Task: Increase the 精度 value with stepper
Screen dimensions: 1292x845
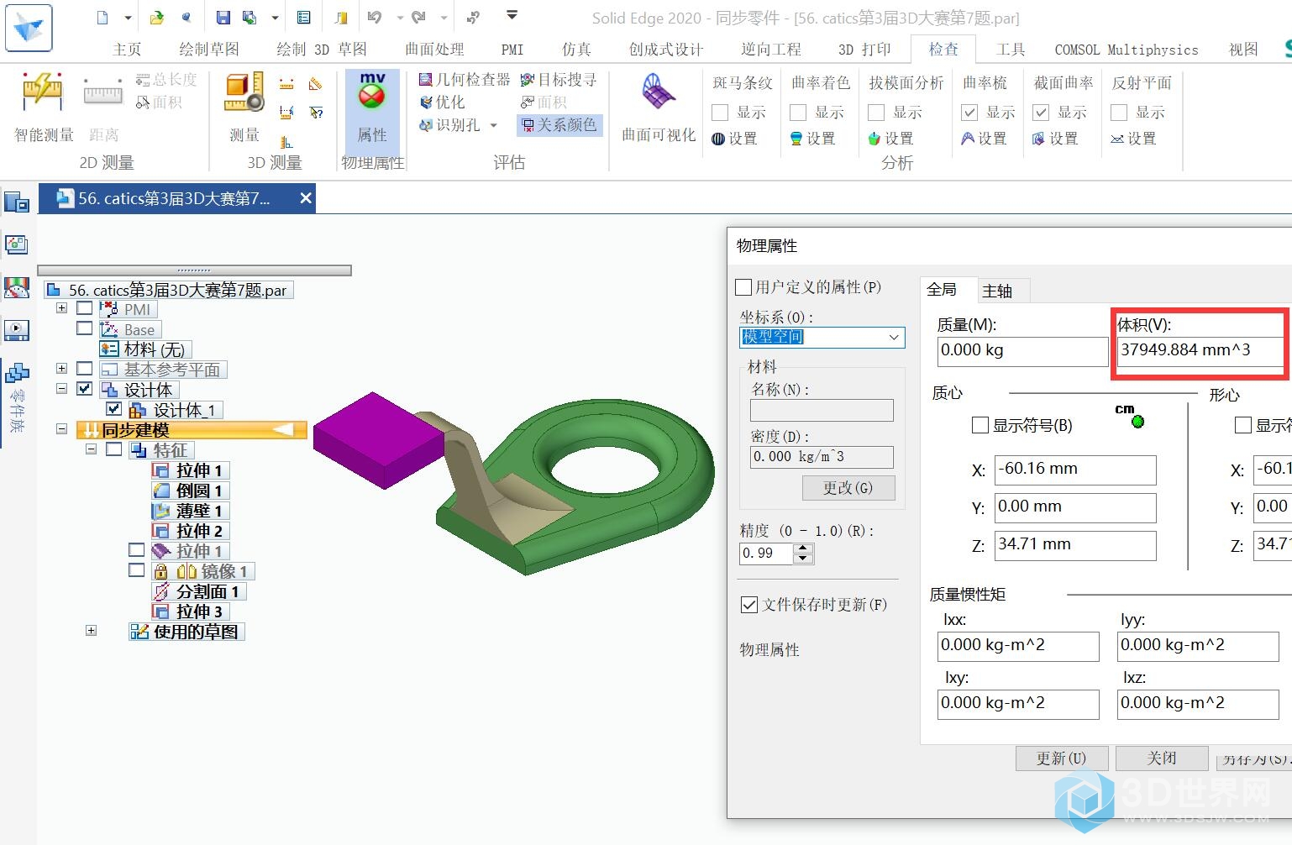Action: tap(803, 548)
